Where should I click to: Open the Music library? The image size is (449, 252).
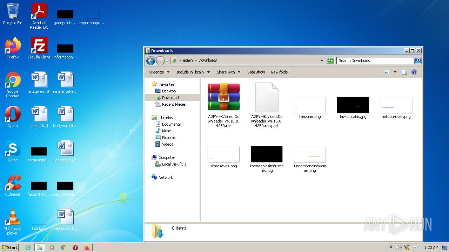(x=167, y=131)
